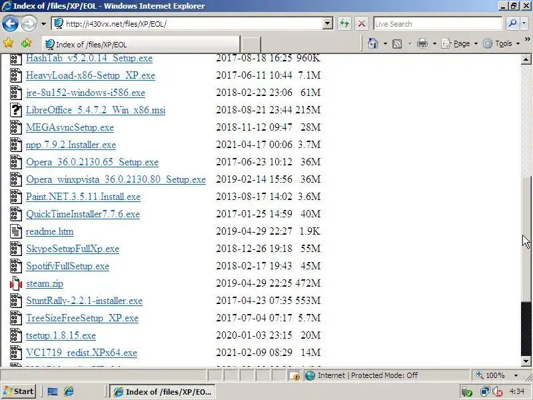
Task: Click the SpotifyFullSetup.exe link
Action: tap(68, 266)
